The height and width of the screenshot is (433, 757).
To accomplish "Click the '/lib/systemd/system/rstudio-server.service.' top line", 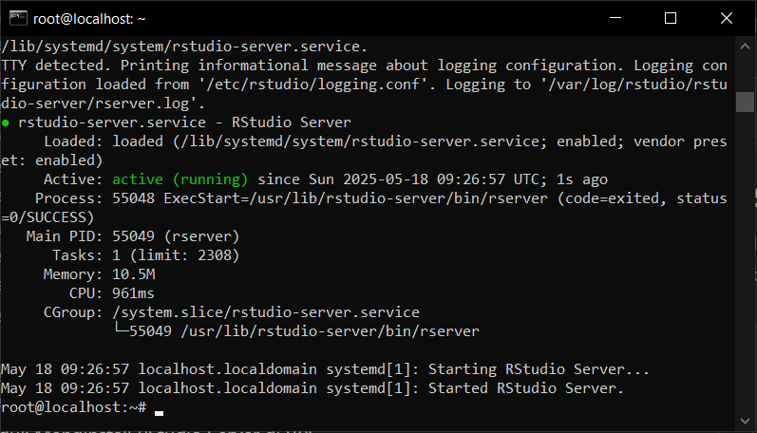I will (x=184, y=47).
